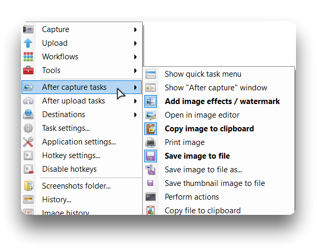This screenshot has width=317, height=249.
Task: Click the Print image printer icon
Action: point(151,142)
